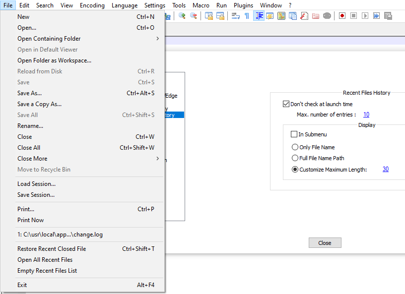Screen dimensions: 405x294
Task: Open the ? help menu
Action: point(290,5)
